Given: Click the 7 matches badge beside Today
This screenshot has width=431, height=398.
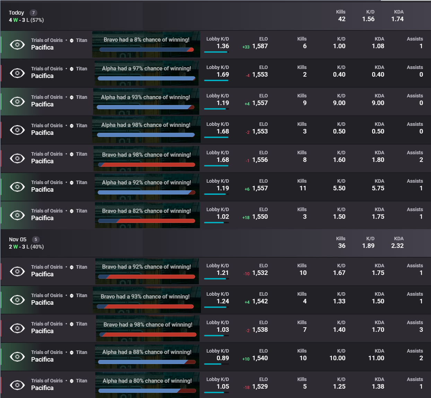Looking at the screenshot, I should [33, 13].
